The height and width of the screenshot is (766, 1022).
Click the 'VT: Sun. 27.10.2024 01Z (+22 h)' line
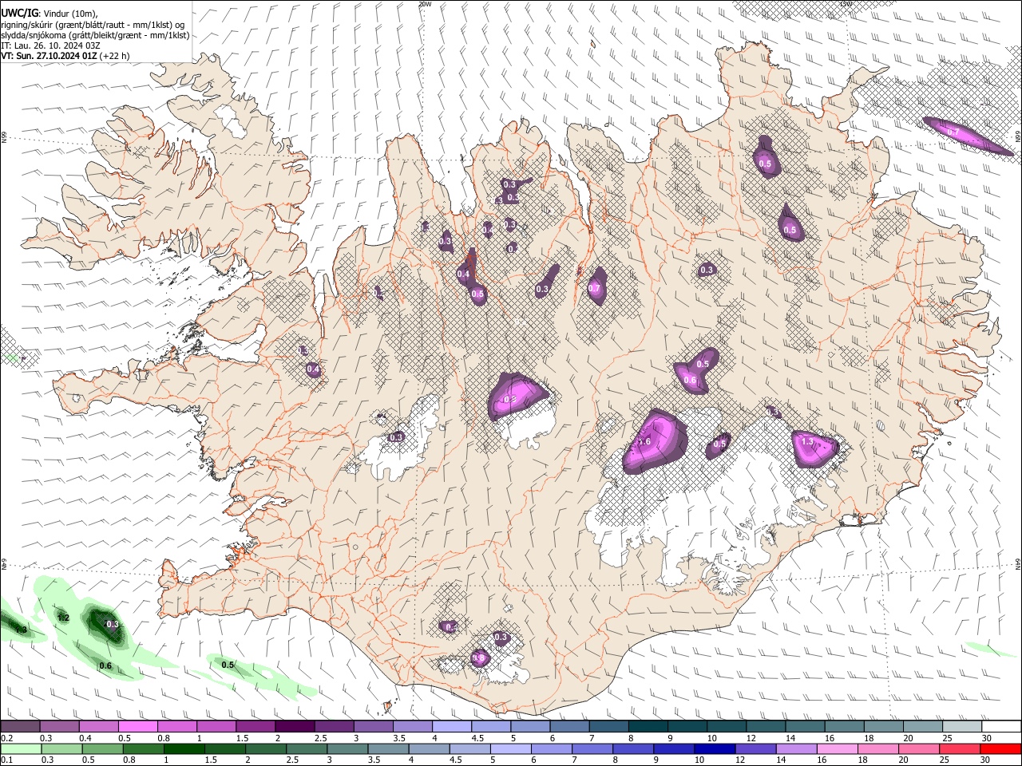65,56
